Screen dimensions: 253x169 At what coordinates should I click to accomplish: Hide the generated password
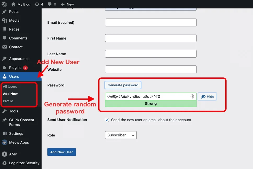pyautogui.click(x=207, y=96)
